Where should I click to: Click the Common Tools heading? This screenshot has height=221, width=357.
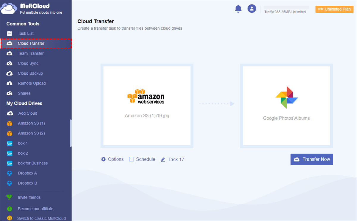[x=23, y=24]
